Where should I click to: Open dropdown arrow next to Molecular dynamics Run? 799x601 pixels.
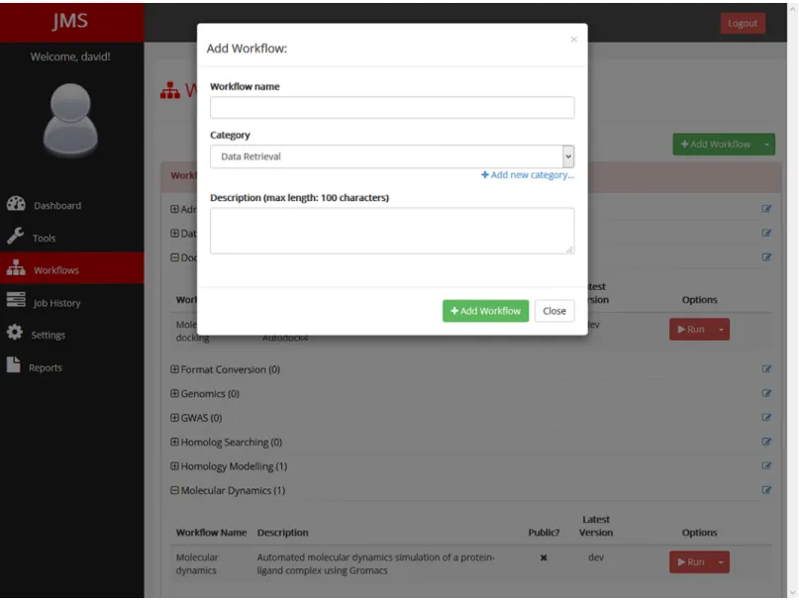pyautogui.click(x=721, y=562)
